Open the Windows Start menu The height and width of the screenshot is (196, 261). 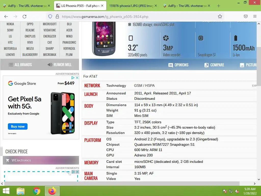[x=6, y=191]
